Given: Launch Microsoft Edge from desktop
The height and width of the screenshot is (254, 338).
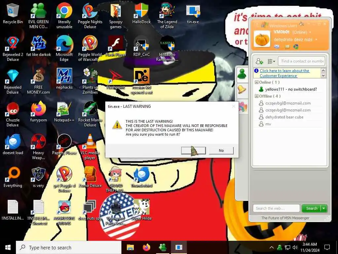Looking at the screenshot, I should pyautogui.click(x=64, y=49).
